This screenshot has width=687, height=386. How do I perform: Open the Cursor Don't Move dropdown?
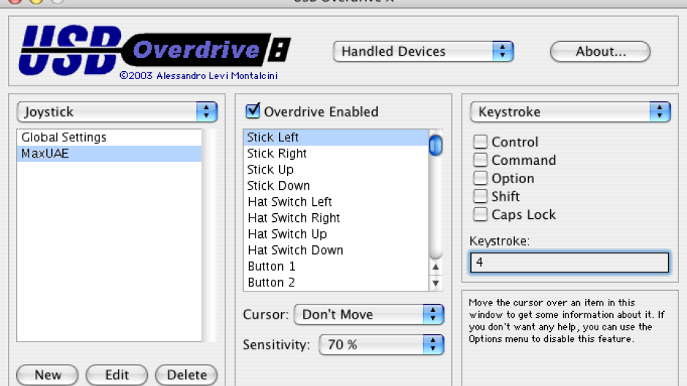[369, 314]
